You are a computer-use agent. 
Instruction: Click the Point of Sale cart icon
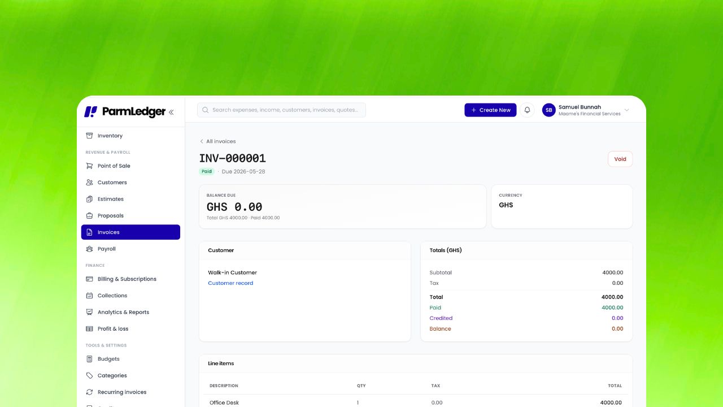click(x=89, y=166)
